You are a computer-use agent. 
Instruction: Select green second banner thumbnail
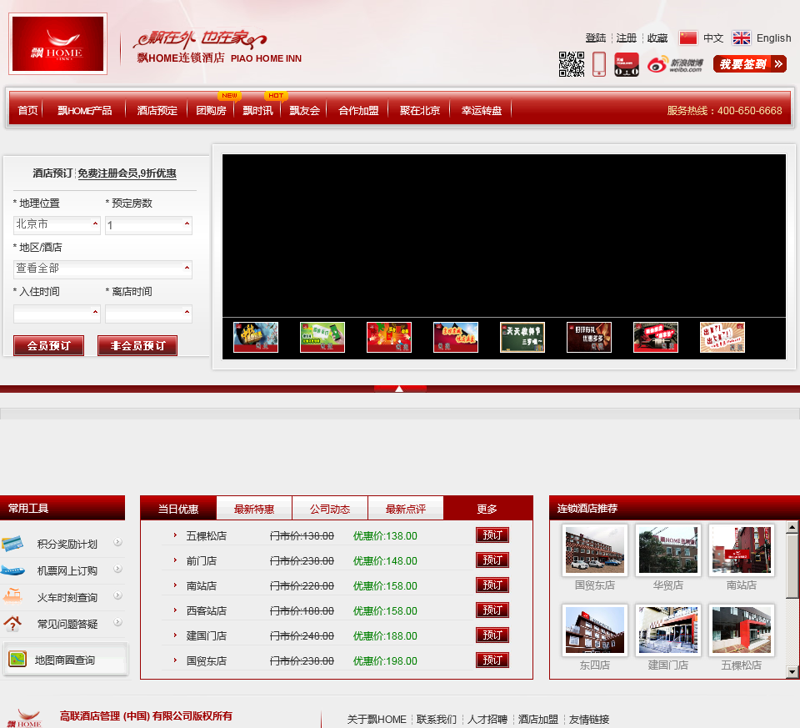click(322, 337)
